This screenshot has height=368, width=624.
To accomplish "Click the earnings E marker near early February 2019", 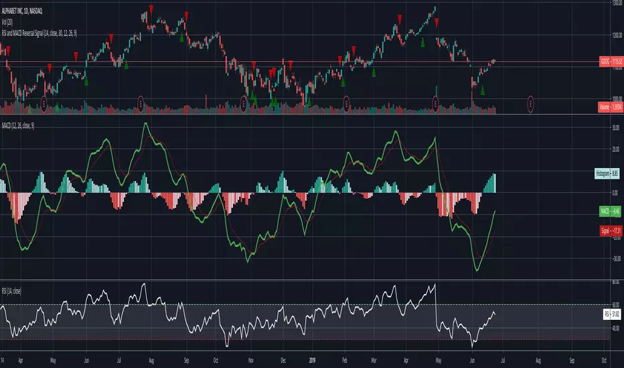I will coord(346,104).
